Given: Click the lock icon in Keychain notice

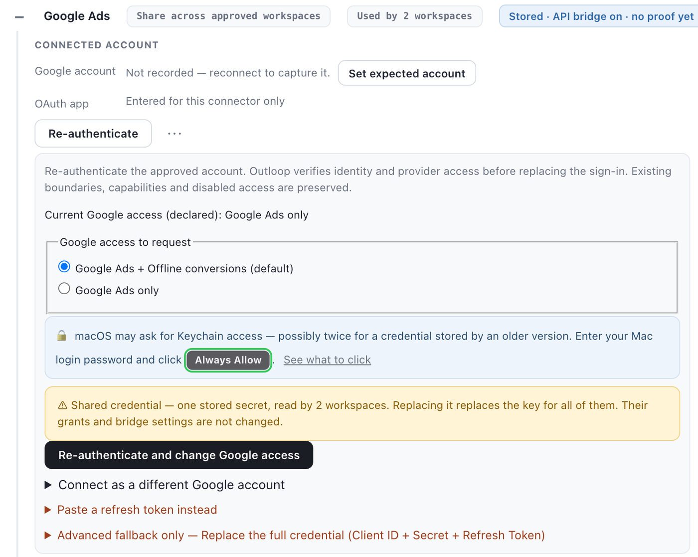Looking at the screenshot, I should (x=62, y=336).
